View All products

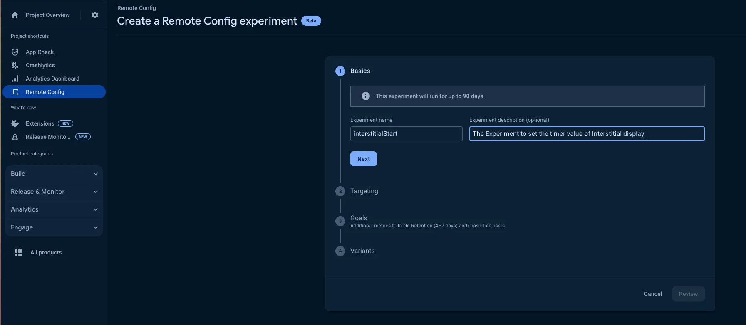[46, 252]
